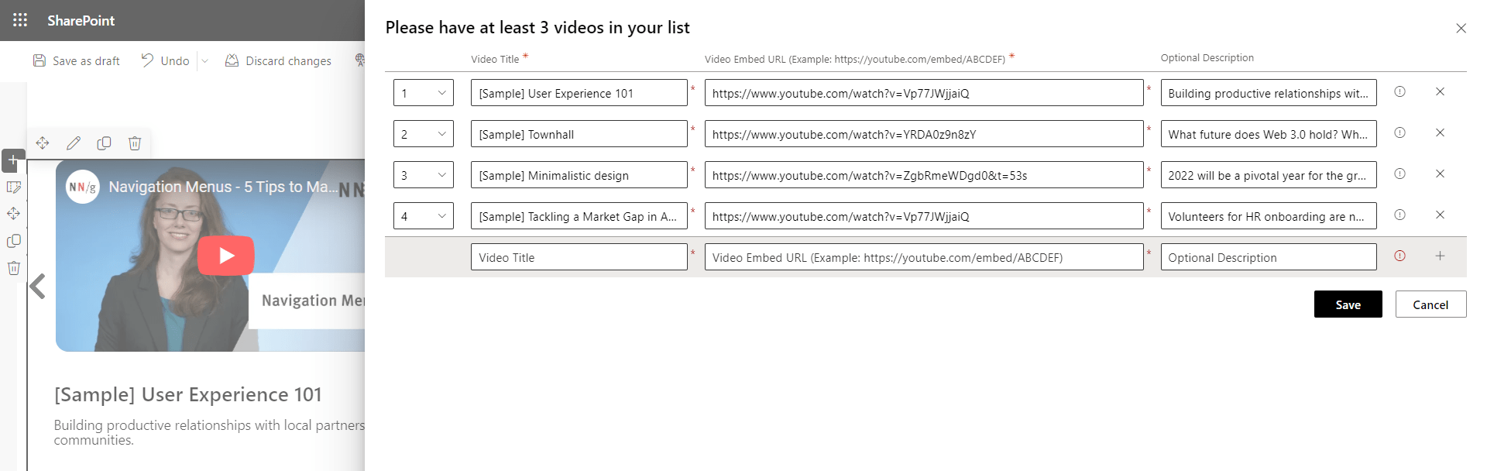The image size is (1487, 471).
Task: Click info icon for Townhall row
Action: (1399, 132)
